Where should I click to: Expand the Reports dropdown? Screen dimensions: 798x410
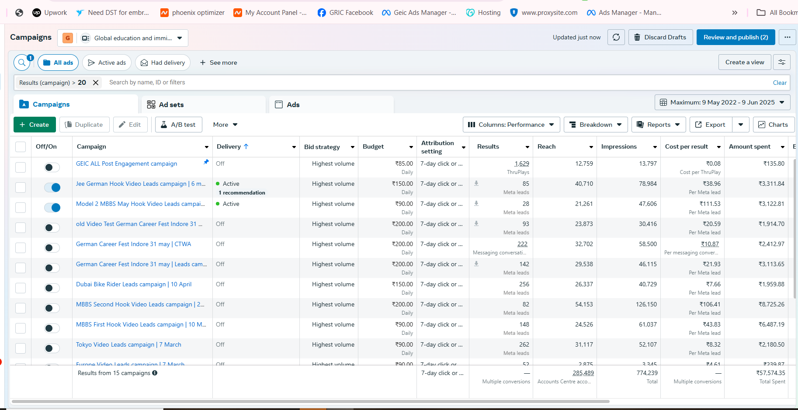point(659,125)
